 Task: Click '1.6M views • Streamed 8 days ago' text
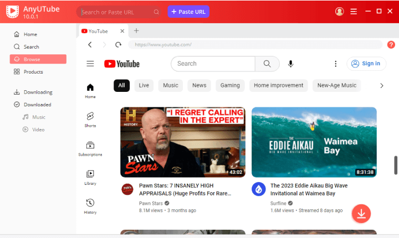pos(306,210)
